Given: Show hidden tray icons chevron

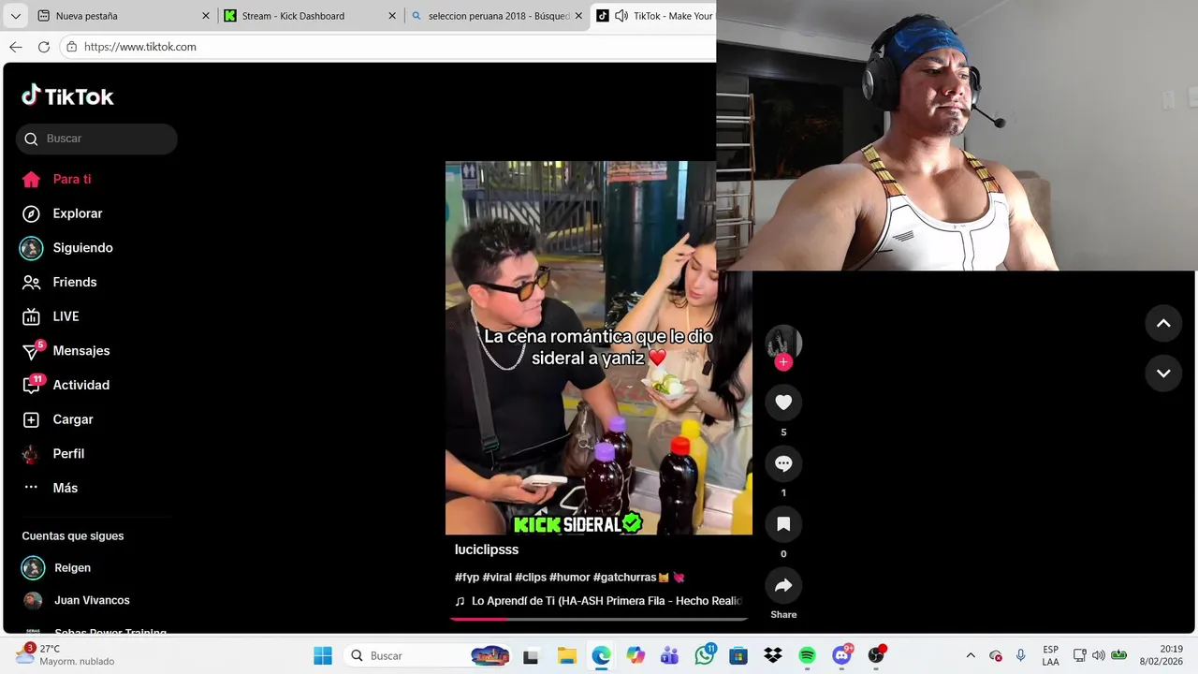Looking at the screenshot, I should (971, 655).
